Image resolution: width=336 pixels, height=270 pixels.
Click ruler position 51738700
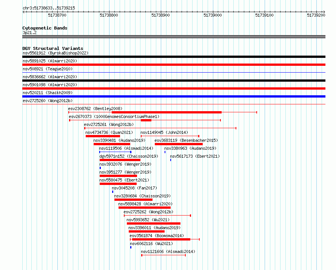(x=57, y=15)
